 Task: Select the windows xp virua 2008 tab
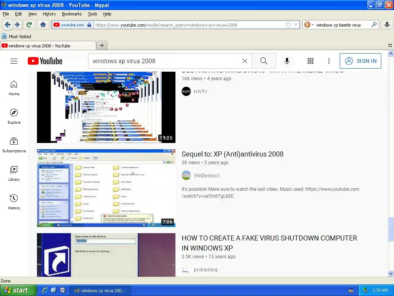pyautogui.click(x=48, y=46)
